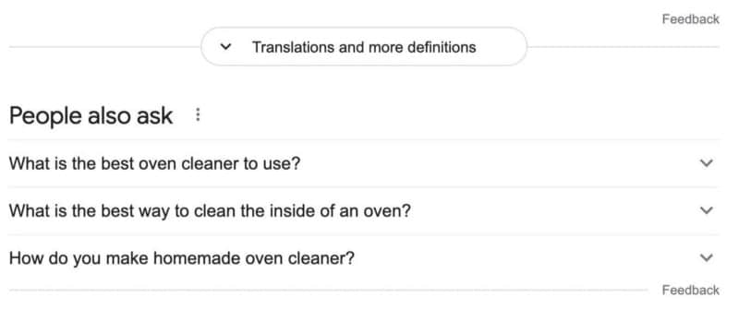Open the three-dot menu beside People also ask
739x333 pixels.
[198, 114]
